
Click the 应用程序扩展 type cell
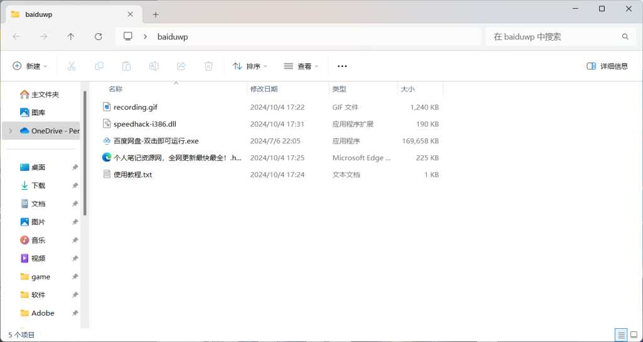click(x=353, y=124)
